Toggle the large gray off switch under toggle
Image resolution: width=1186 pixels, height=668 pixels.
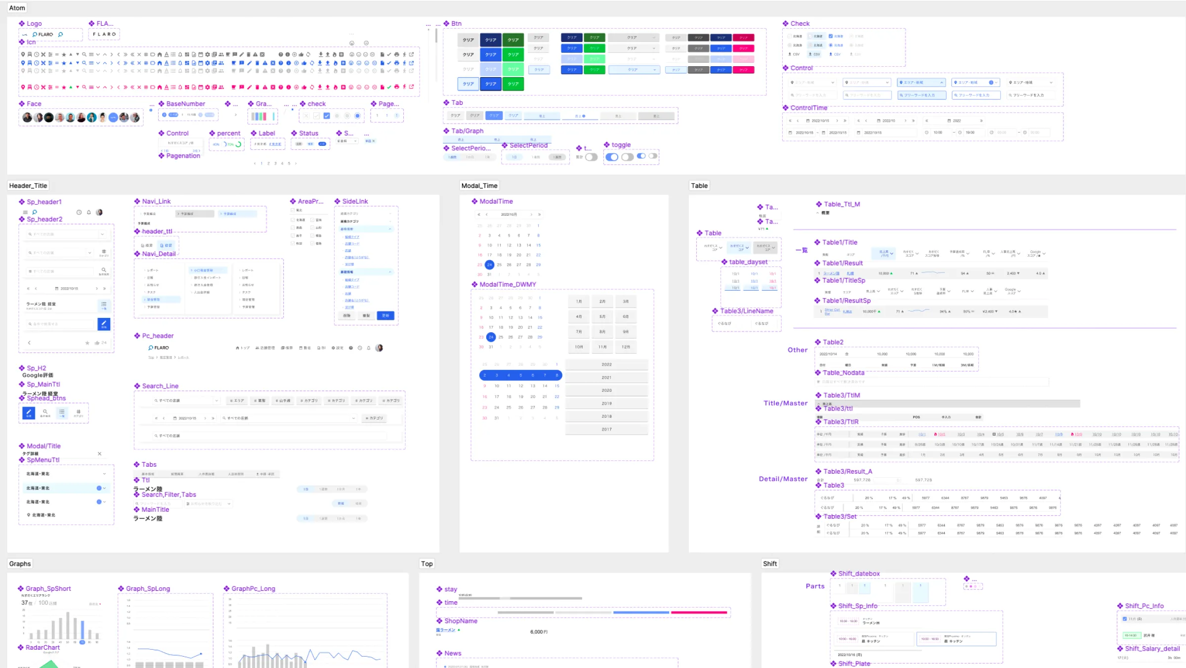click(x=628, y=157)
